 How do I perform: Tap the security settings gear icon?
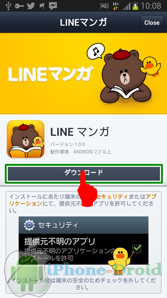[29, 225]
